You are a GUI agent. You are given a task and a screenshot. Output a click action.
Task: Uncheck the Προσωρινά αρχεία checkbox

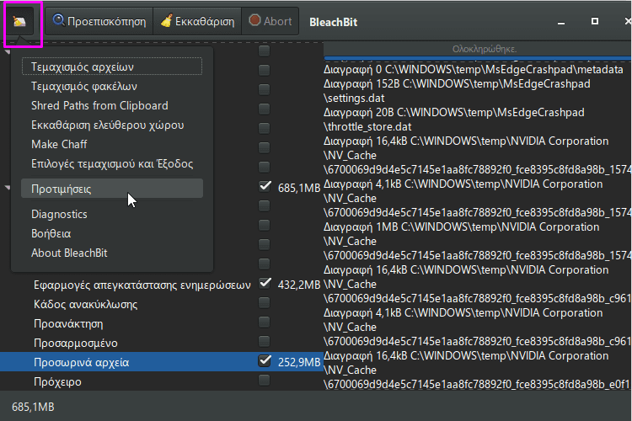[265, 360]
